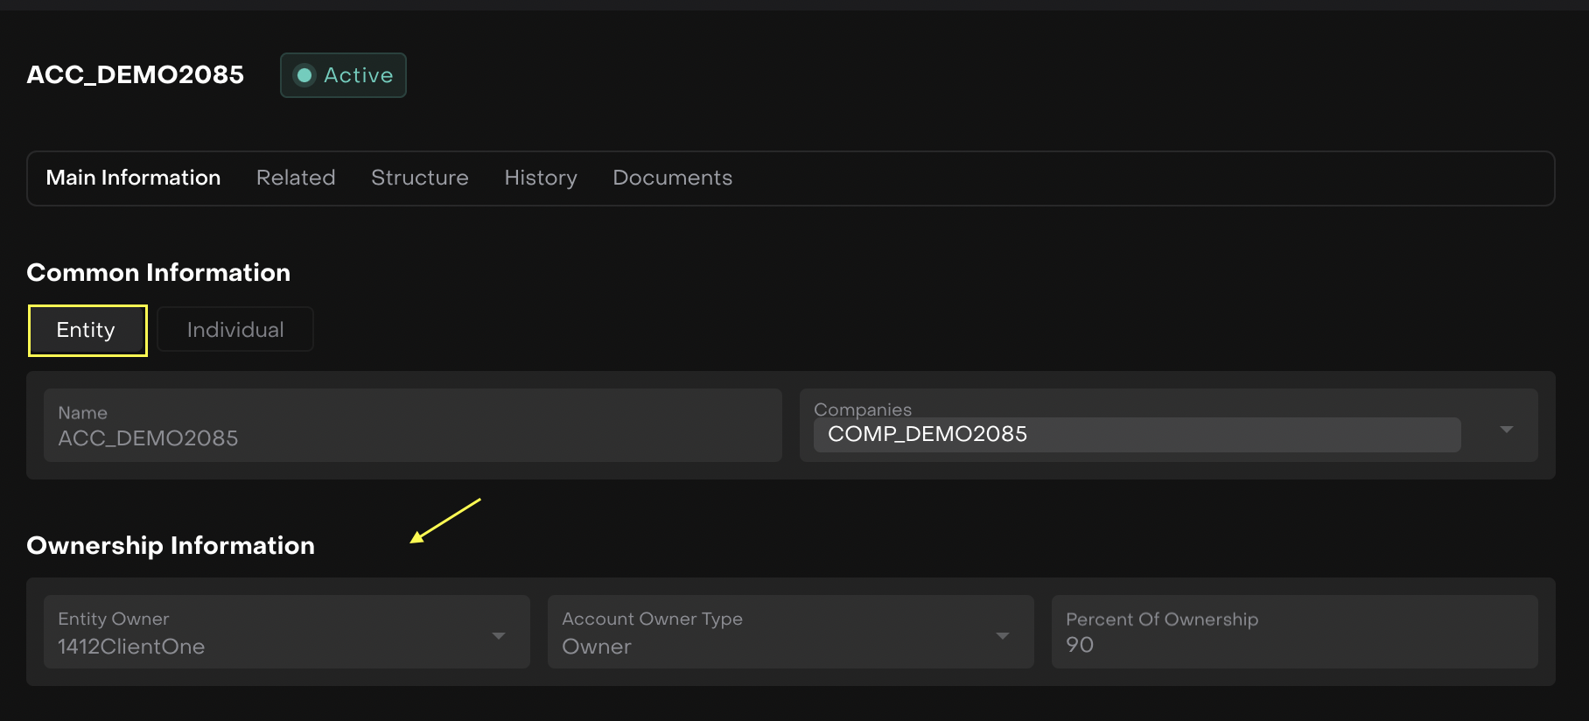Click the Account Owner Type caret arrow

point(1003,636)
